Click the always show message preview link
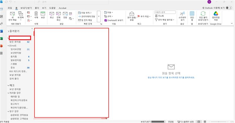Screen dimensions: 235x123 (171, 78)
